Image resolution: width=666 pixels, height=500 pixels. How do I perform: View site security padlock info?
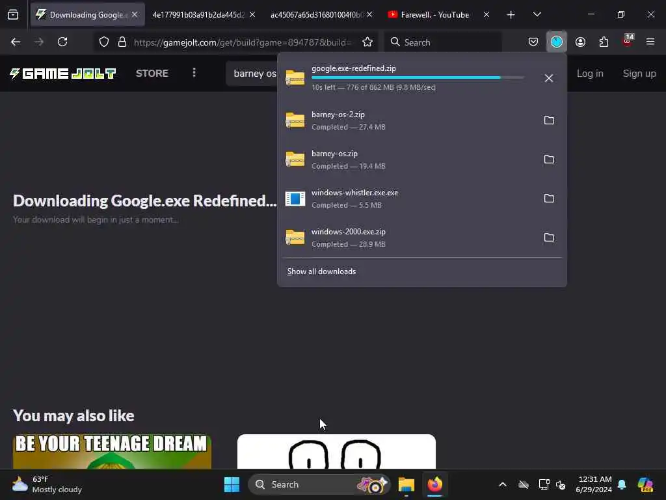tap(122, 42)
